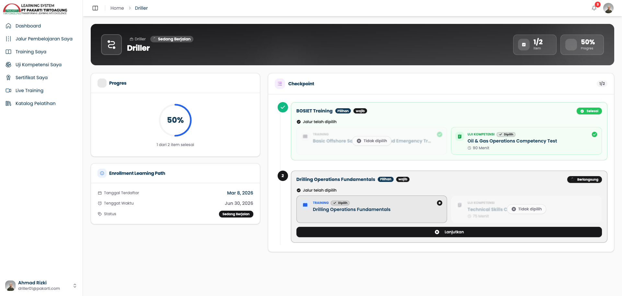Click the Uji Kompetensi Saya brain icon
Screen dimensions: 622x296
[x=8, y=65]
